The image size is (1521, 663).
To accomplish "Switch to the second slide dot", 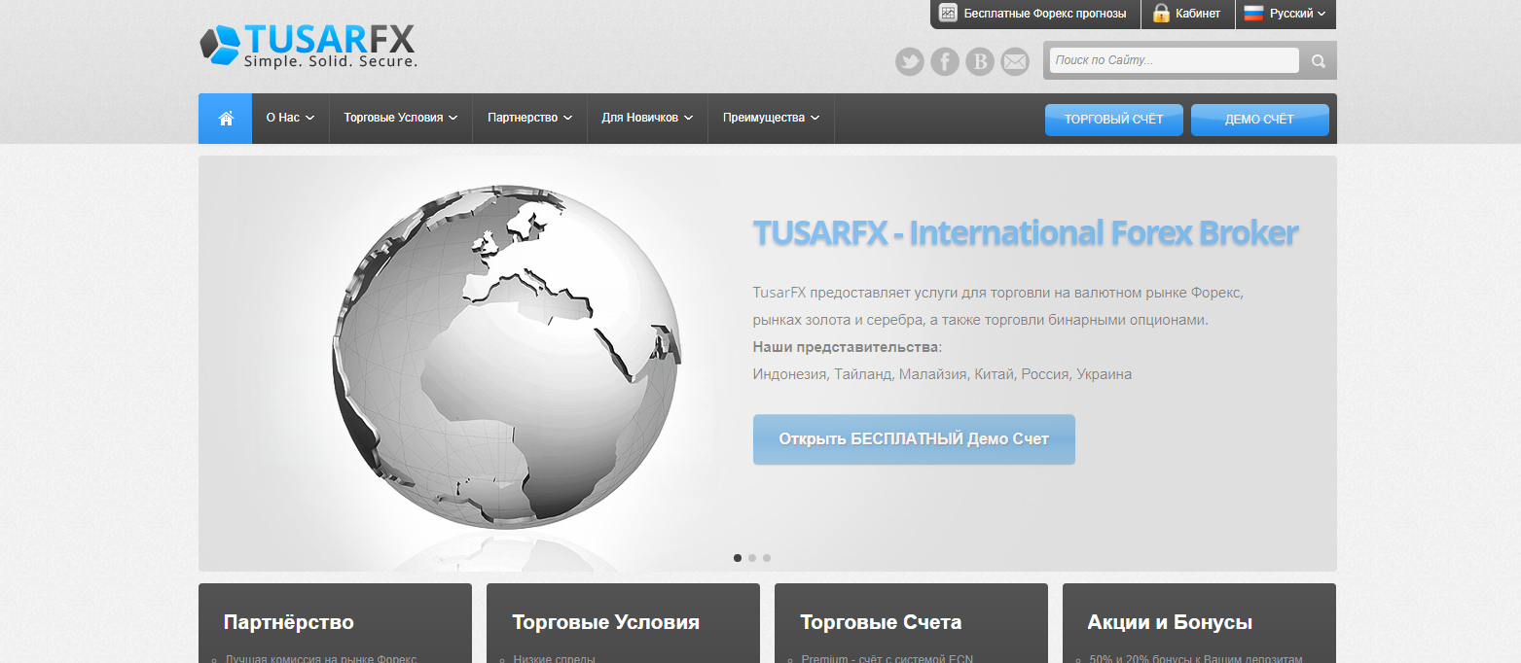I will [x=752, y=558].
